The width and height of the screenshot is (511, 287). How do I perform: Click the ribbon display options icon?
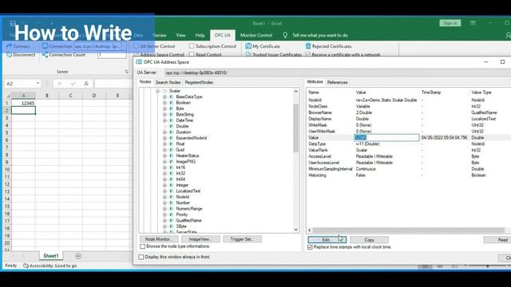pyautogui.click(x=473, y=23)
